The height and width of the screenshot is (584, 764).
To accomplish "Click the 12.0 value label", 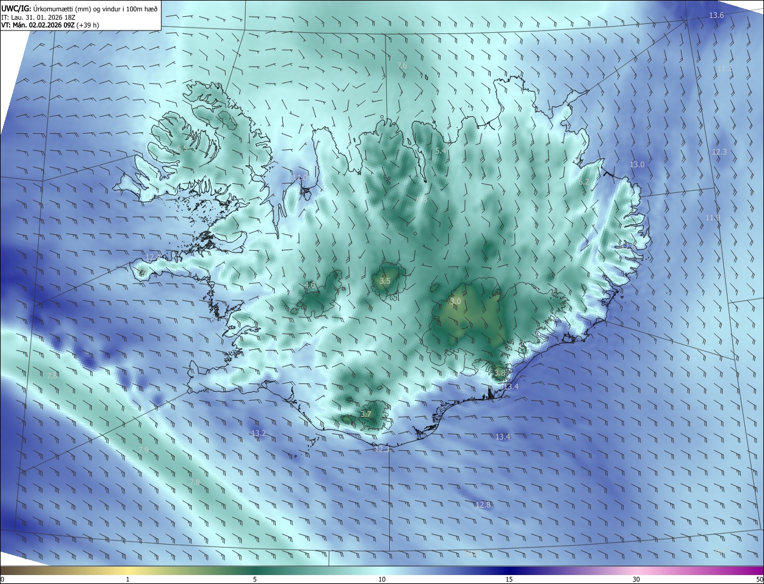I will pyautogui.click(x=300, y=177).
